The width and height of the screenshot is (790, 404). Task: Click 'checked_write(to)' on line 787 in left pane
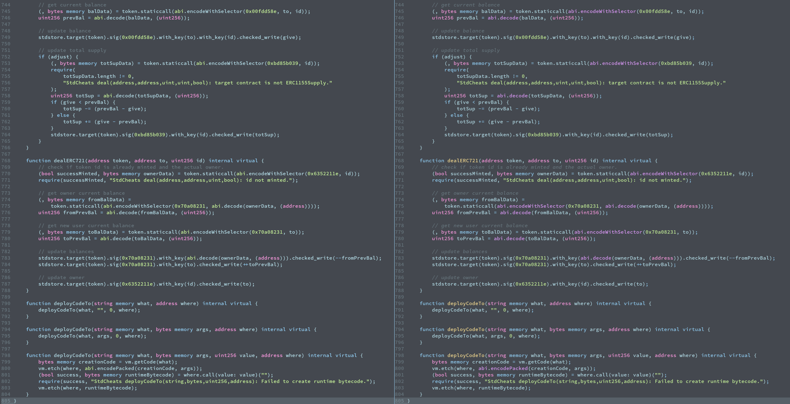(226, 284)
